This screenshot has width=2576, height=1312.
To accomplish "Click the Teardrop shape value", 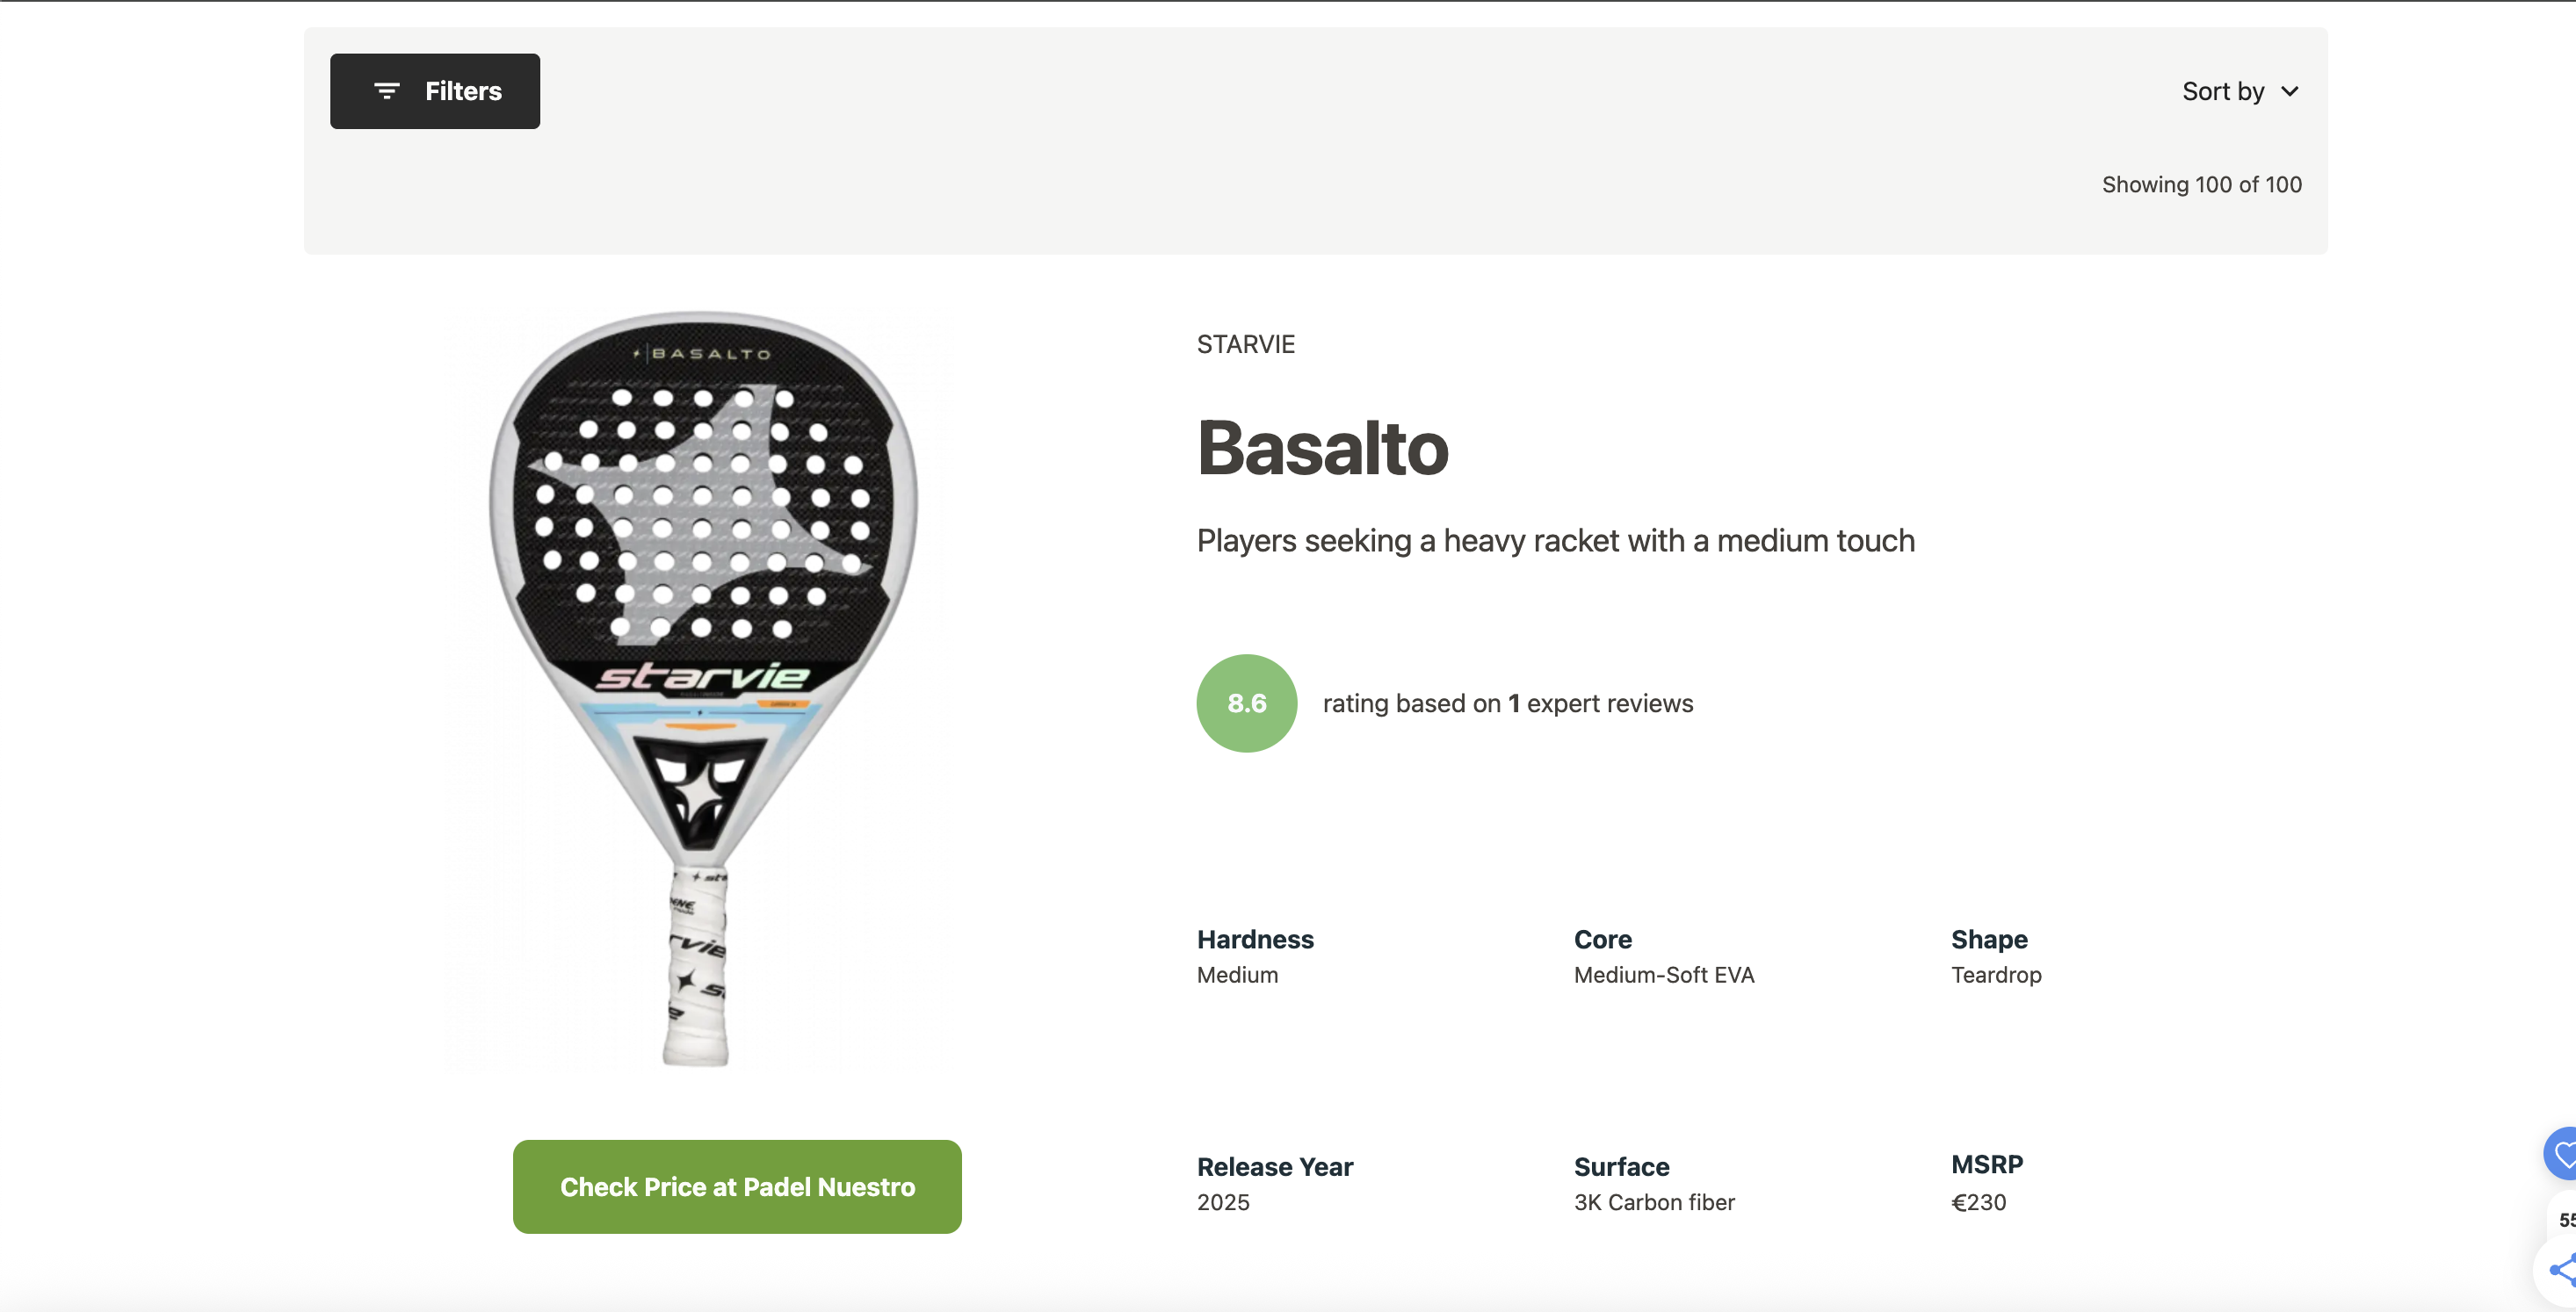I will tap(1996, 974).
